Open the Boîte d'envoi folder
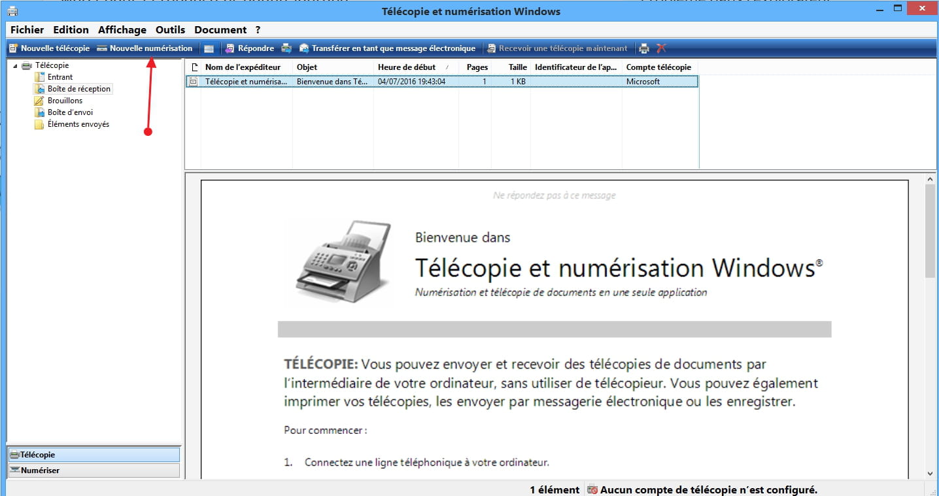The height and width of the screenshot is (496, 939). click(70, 112)
